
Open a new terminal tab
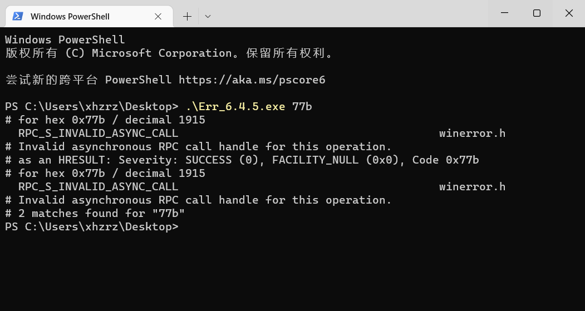[x=187, y=16]
